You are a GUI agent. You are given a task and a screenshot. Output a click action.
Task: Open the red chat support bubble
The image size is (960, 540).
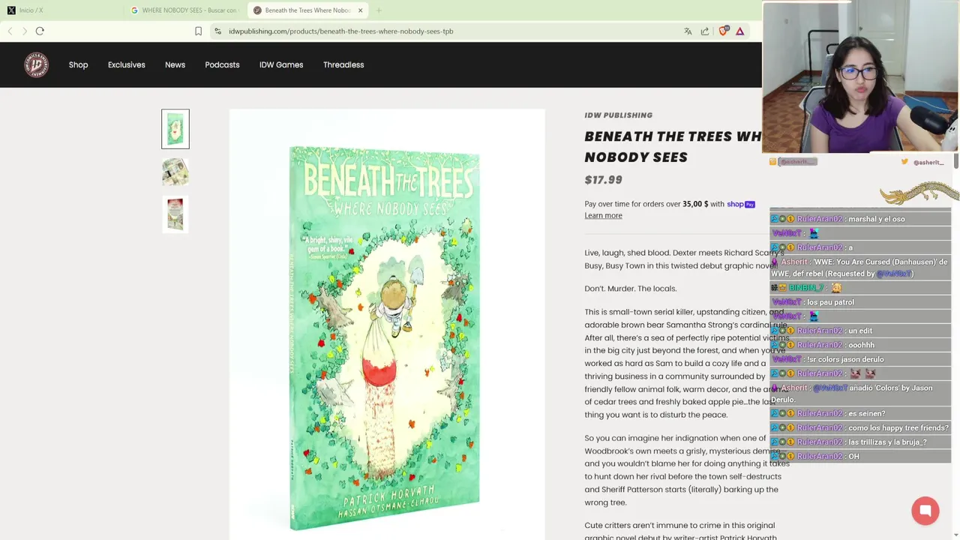coord(925,511)
